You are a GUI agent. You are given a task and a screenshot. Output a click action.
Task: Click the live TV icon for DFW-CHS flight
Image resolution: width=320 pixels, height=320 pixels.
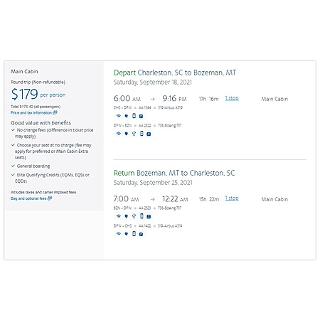pyautogui.click(x=141, y=234)
